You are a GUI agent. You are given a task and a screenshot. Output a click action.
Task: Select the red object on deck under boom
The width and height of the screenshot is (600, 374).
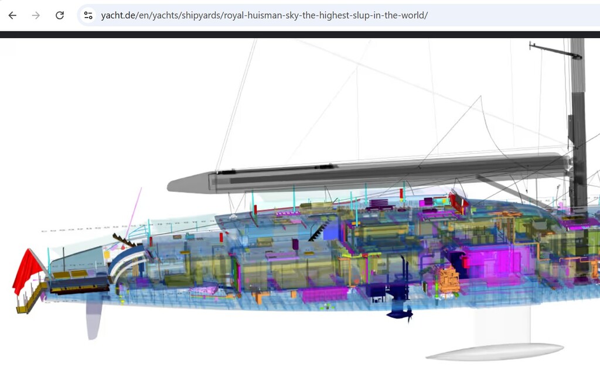[x=459, y=201]
